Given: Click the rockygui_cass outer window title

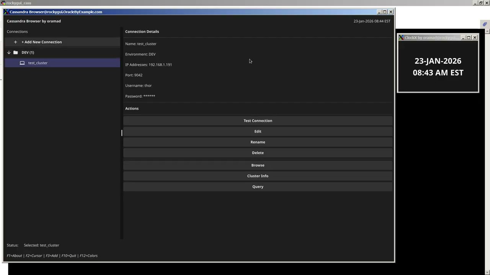Looking at the screenshot, I should [18, 3].
